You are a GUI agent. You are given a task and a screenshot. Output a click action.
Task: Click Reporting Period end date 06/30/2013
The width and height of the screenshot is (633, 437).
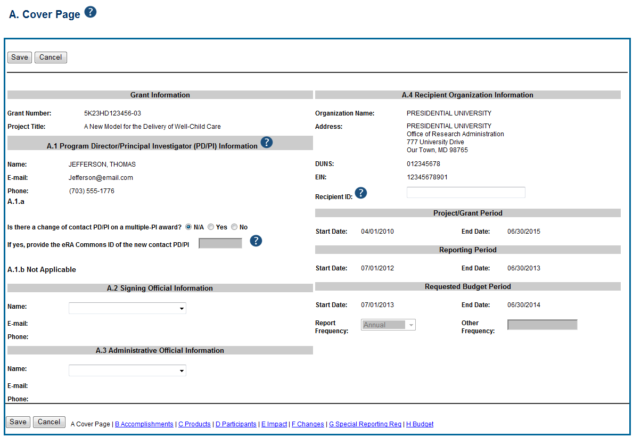[524, 268]
